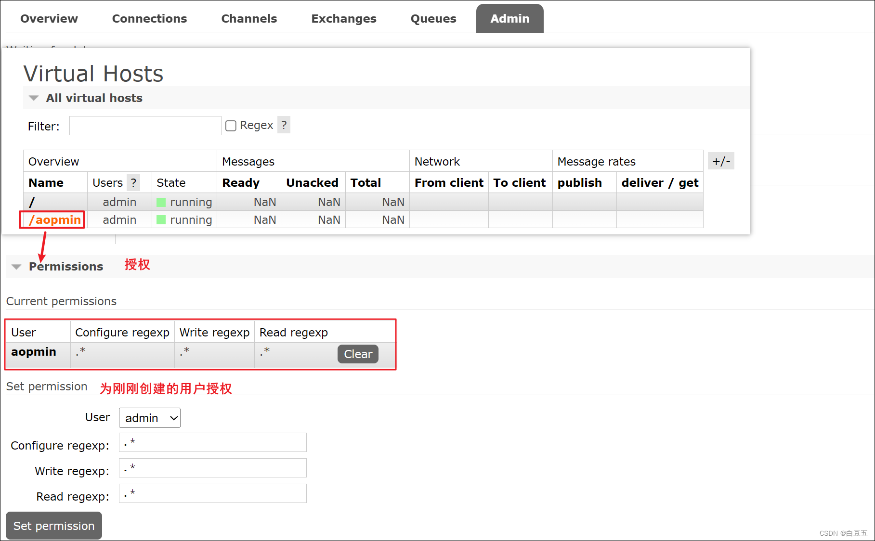Open the Overview tab
Viewport: 875px width, 541px height.
pyautogui.click(x=49, y=19)
